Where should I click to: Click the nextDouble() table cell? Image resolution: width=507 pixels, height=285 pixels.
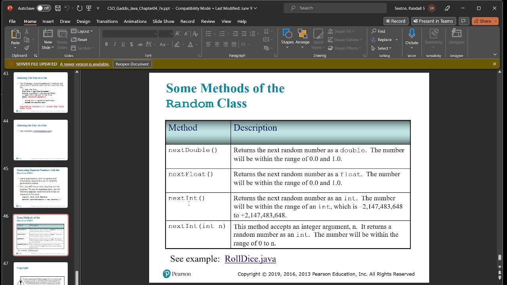pos(198,156)
